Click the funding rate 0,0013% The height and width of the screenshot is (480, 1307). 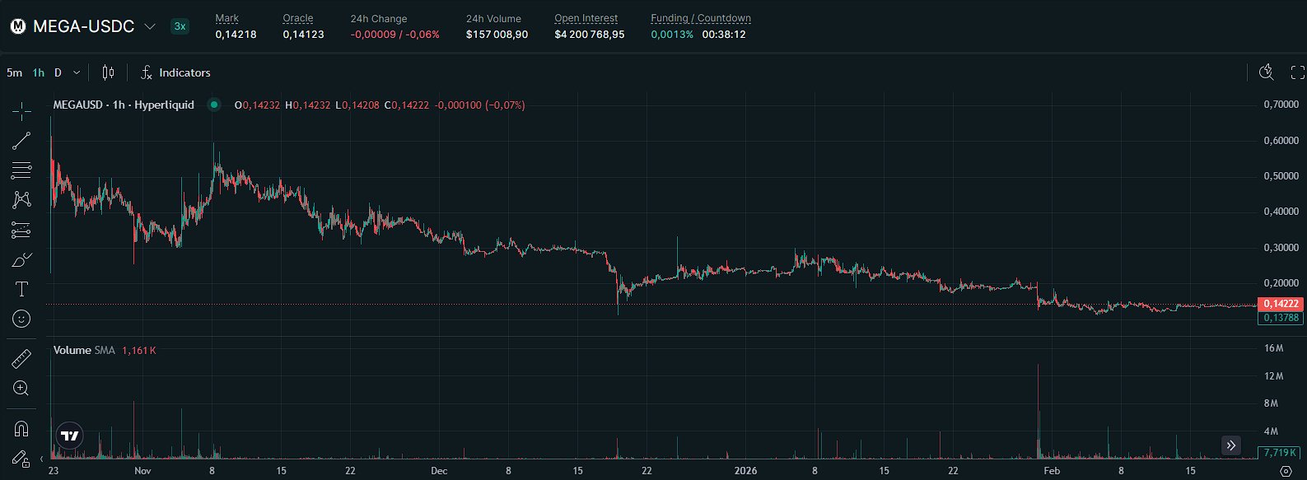tap(672, 35)
